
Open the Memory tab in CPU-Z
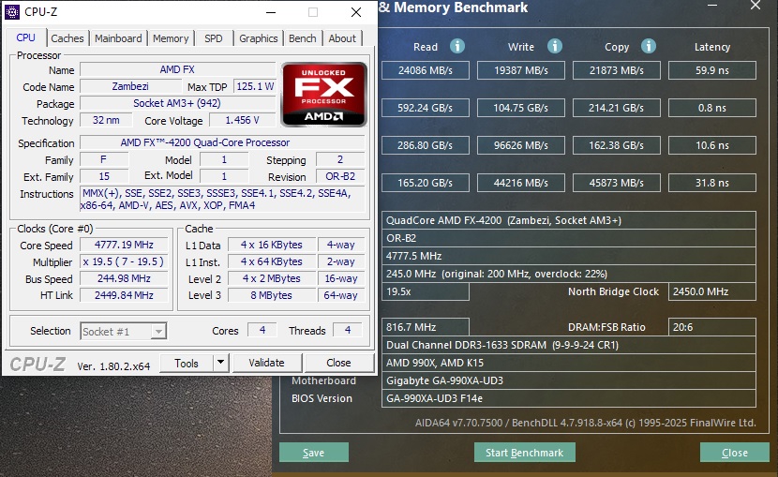[171, 38]
